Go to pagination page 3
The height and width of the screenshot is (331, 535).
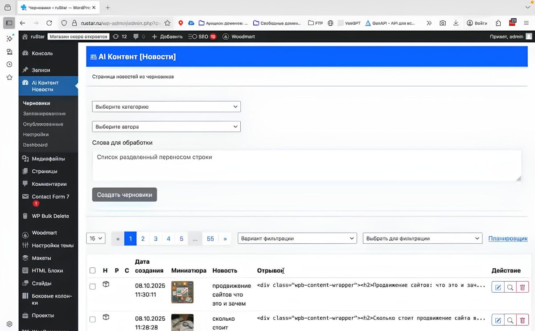[156, 238]
